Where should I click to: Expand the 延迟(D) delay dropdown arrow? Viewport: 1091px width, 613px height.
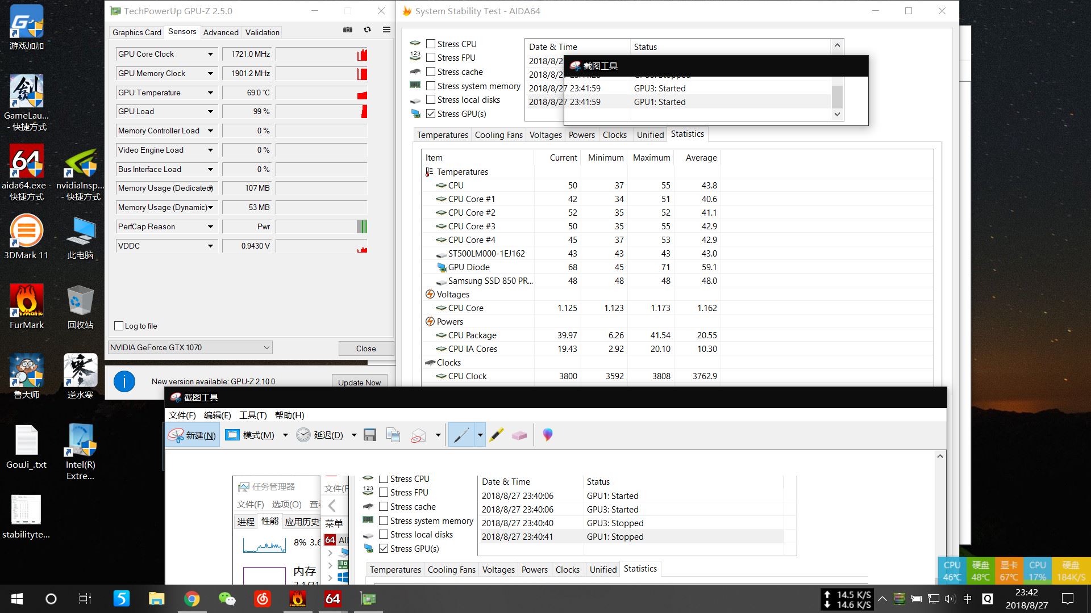point(353,435)
